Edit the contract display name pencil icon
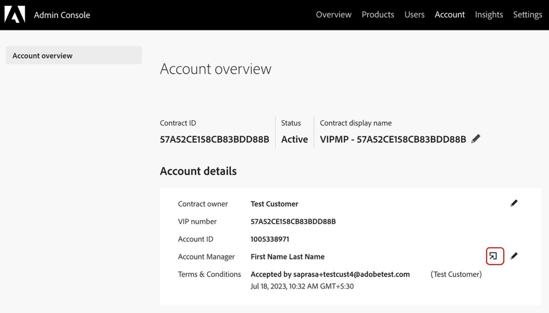549x313 pixels. click(x=476, y=139)
